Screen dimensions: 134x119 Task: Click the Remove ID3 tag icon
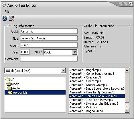tap(11, 18)
